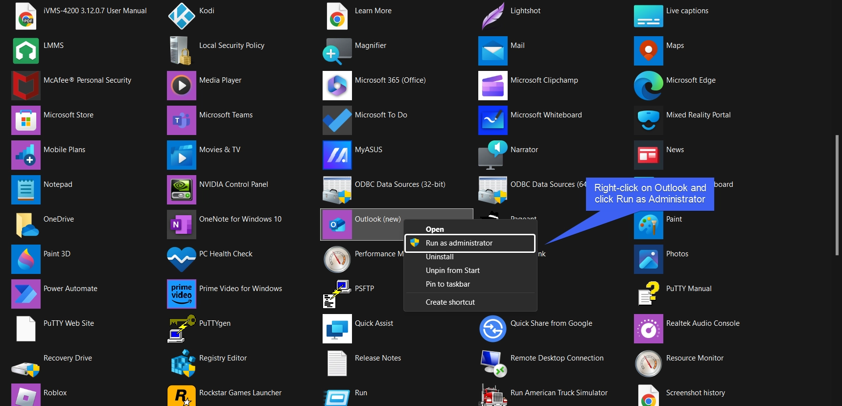
Task: Click the Learn More label
Action: [373, 11]
